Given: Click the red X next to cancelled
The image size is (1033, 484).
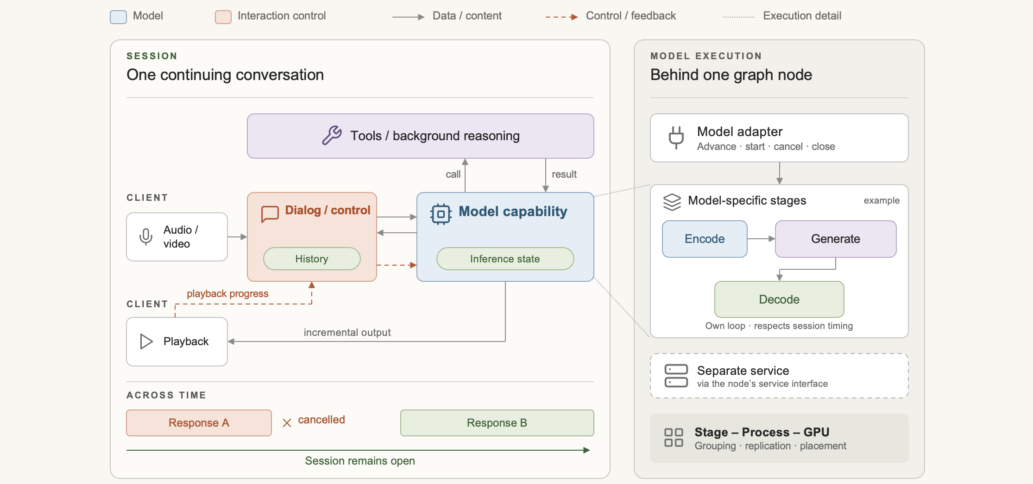Looking at the screenshot, I should [x=287, y=423].
